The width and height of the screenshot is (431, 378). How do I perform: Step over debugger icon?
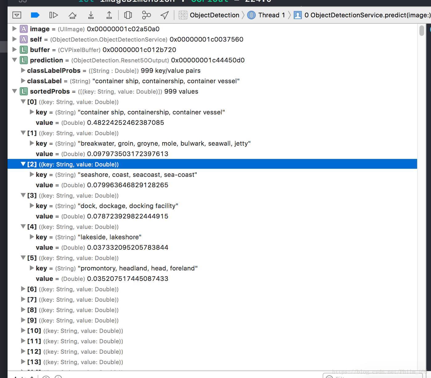click(x=72, y=15)
